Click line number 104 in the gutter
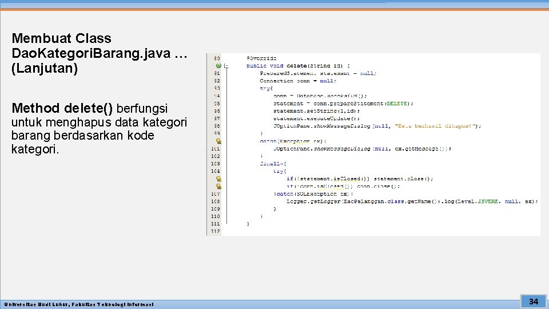The height and width of the screenshot is (309, 549). pos(216,171)
